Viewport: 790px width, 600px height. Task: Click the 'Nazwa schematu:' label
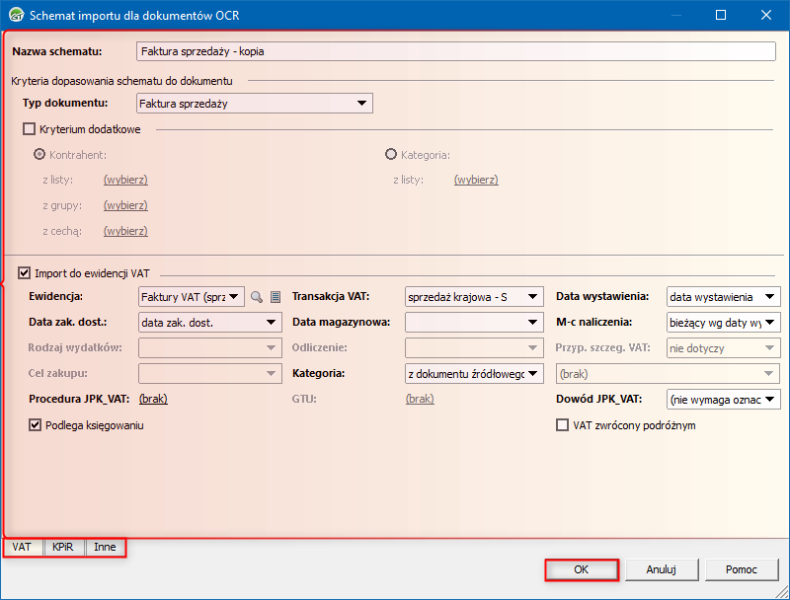click(57, 51)
